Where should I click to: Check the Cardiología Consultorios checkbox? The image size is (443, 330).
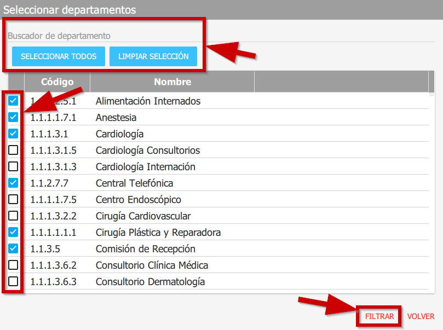coord(13,150)
